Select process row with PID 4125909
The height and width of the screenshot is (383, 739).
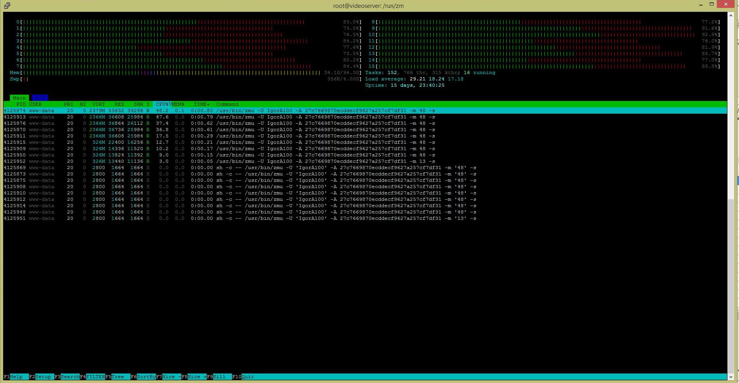[x=365, y=149]
